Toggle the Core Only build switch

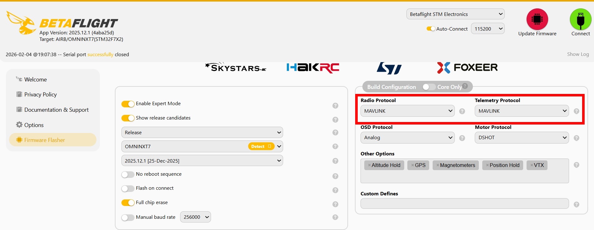tap(429, 87)
